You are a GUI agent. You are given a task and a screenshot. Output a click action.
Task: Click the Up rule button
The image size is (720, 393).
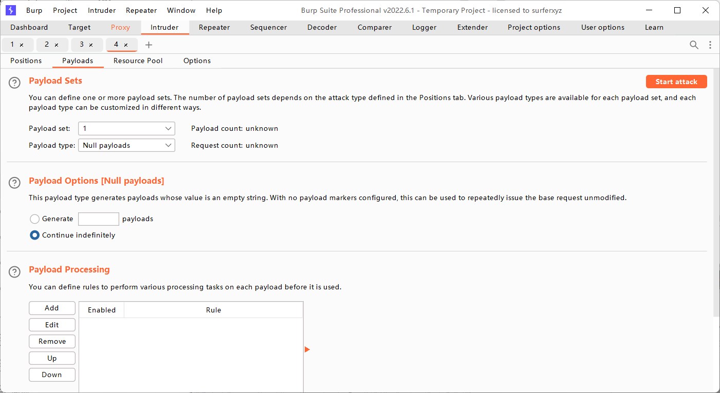pyautogui.click(x=52, y=358)
